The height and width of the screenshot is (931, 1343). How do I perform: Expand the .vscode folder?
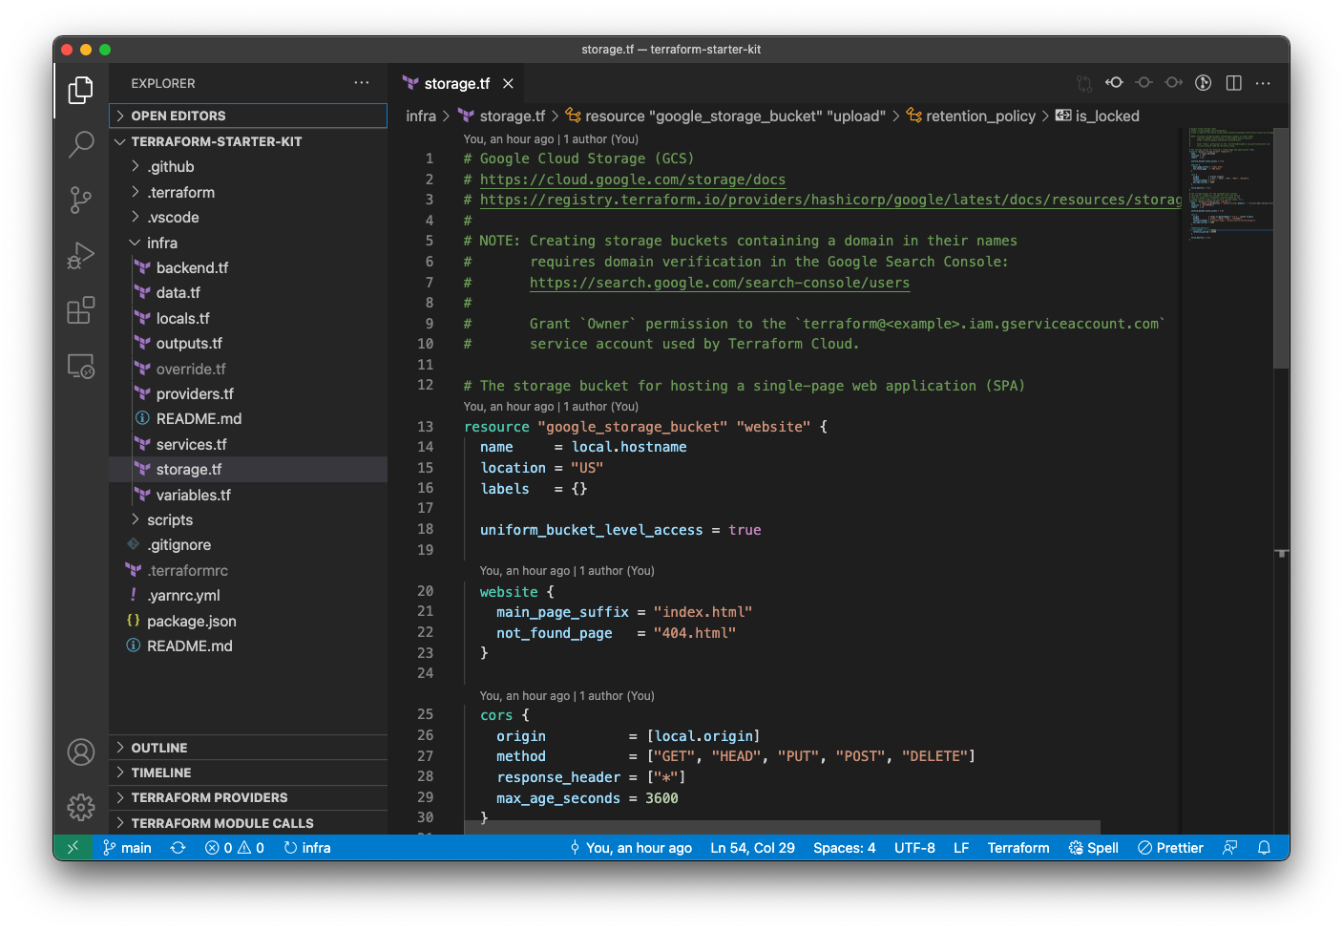248,218
